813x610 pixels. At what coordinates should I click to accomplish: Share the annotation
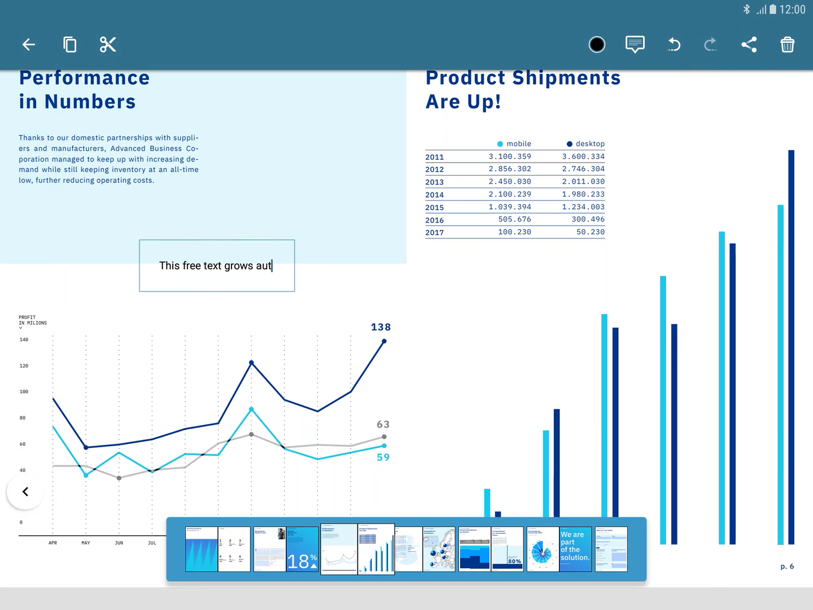click(x=749, y=45)
